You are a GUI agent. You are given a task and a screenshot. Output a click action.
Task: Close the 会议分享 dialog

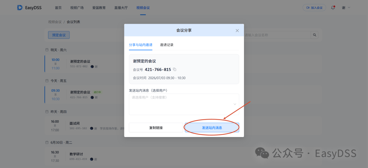pos(237,31)
